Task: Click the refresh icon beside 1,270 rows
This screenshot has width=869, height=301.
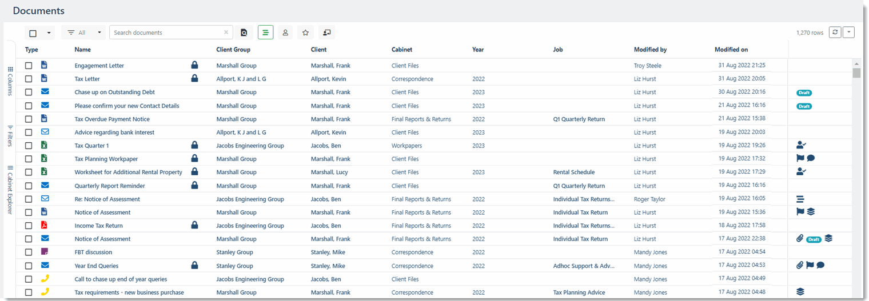Action: click(834, 33)
